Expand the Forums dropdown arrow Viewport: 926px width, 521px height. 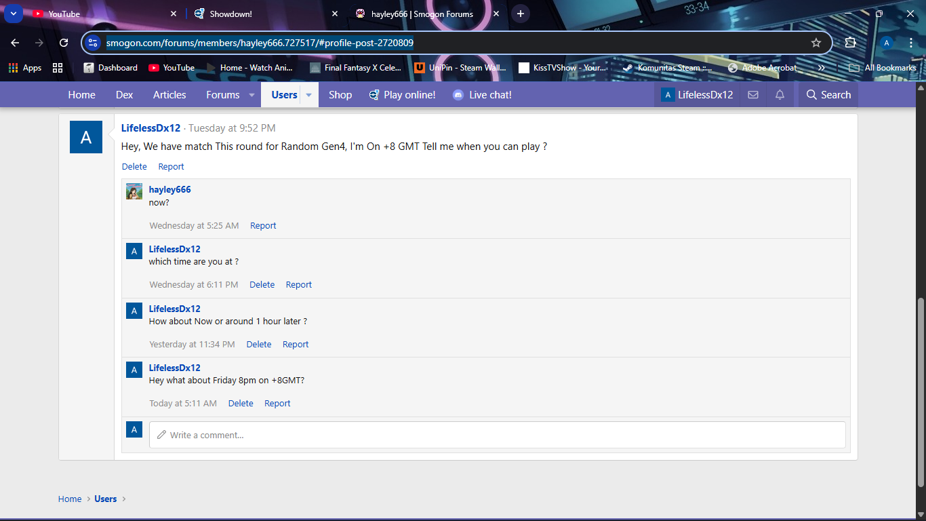coord(251,95)
